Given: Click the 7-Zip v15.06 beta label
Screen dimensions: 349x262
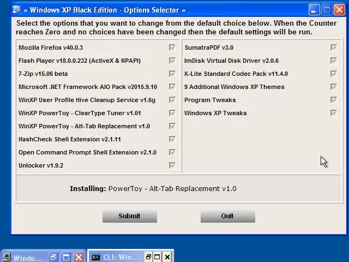Looking at the screenshot, I should (x=43, y=74).
